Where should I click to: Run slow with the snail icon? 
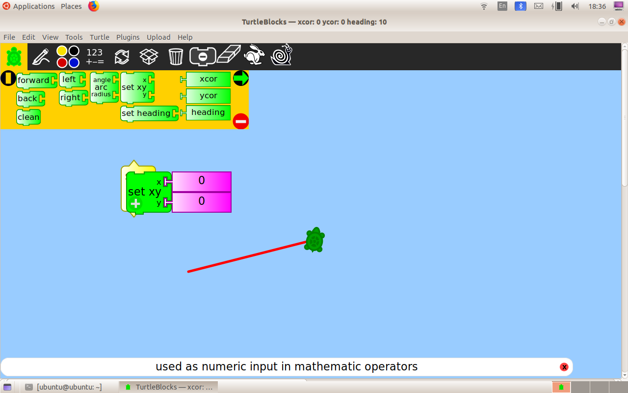[282, 55]
